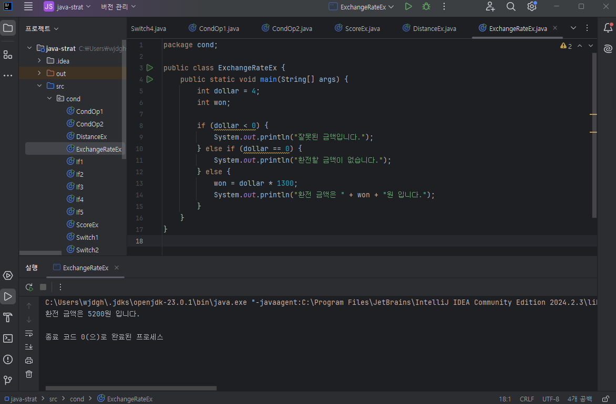Image resolution: width=616 pixels, height=404 pixels.
Task: Open the main hamburger menu
Action: (x=28, y=7)
